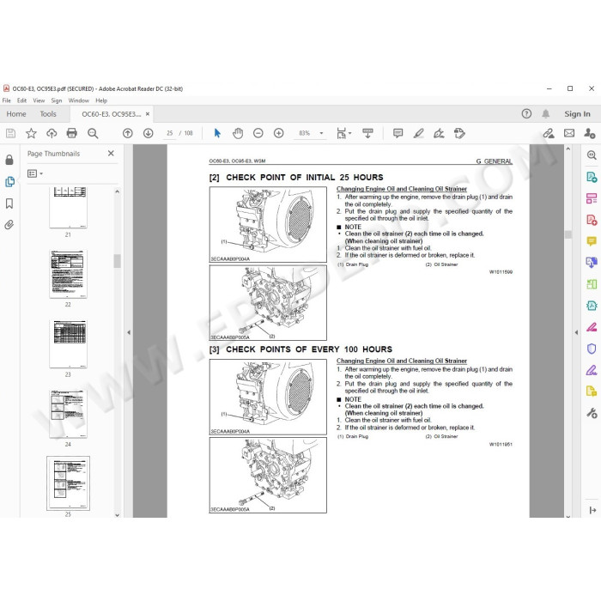
Task: Open the Window menu
Action: click(x=79, y=100)
